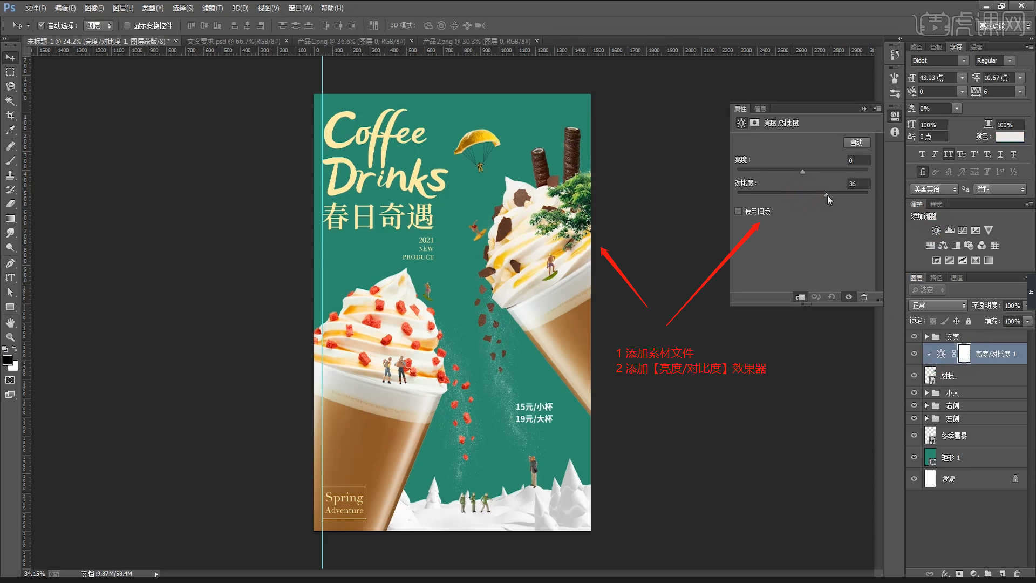Expand the 文案 layer group
The height and width of the screenshot is (583, 1036).
(x=927, y=337)
